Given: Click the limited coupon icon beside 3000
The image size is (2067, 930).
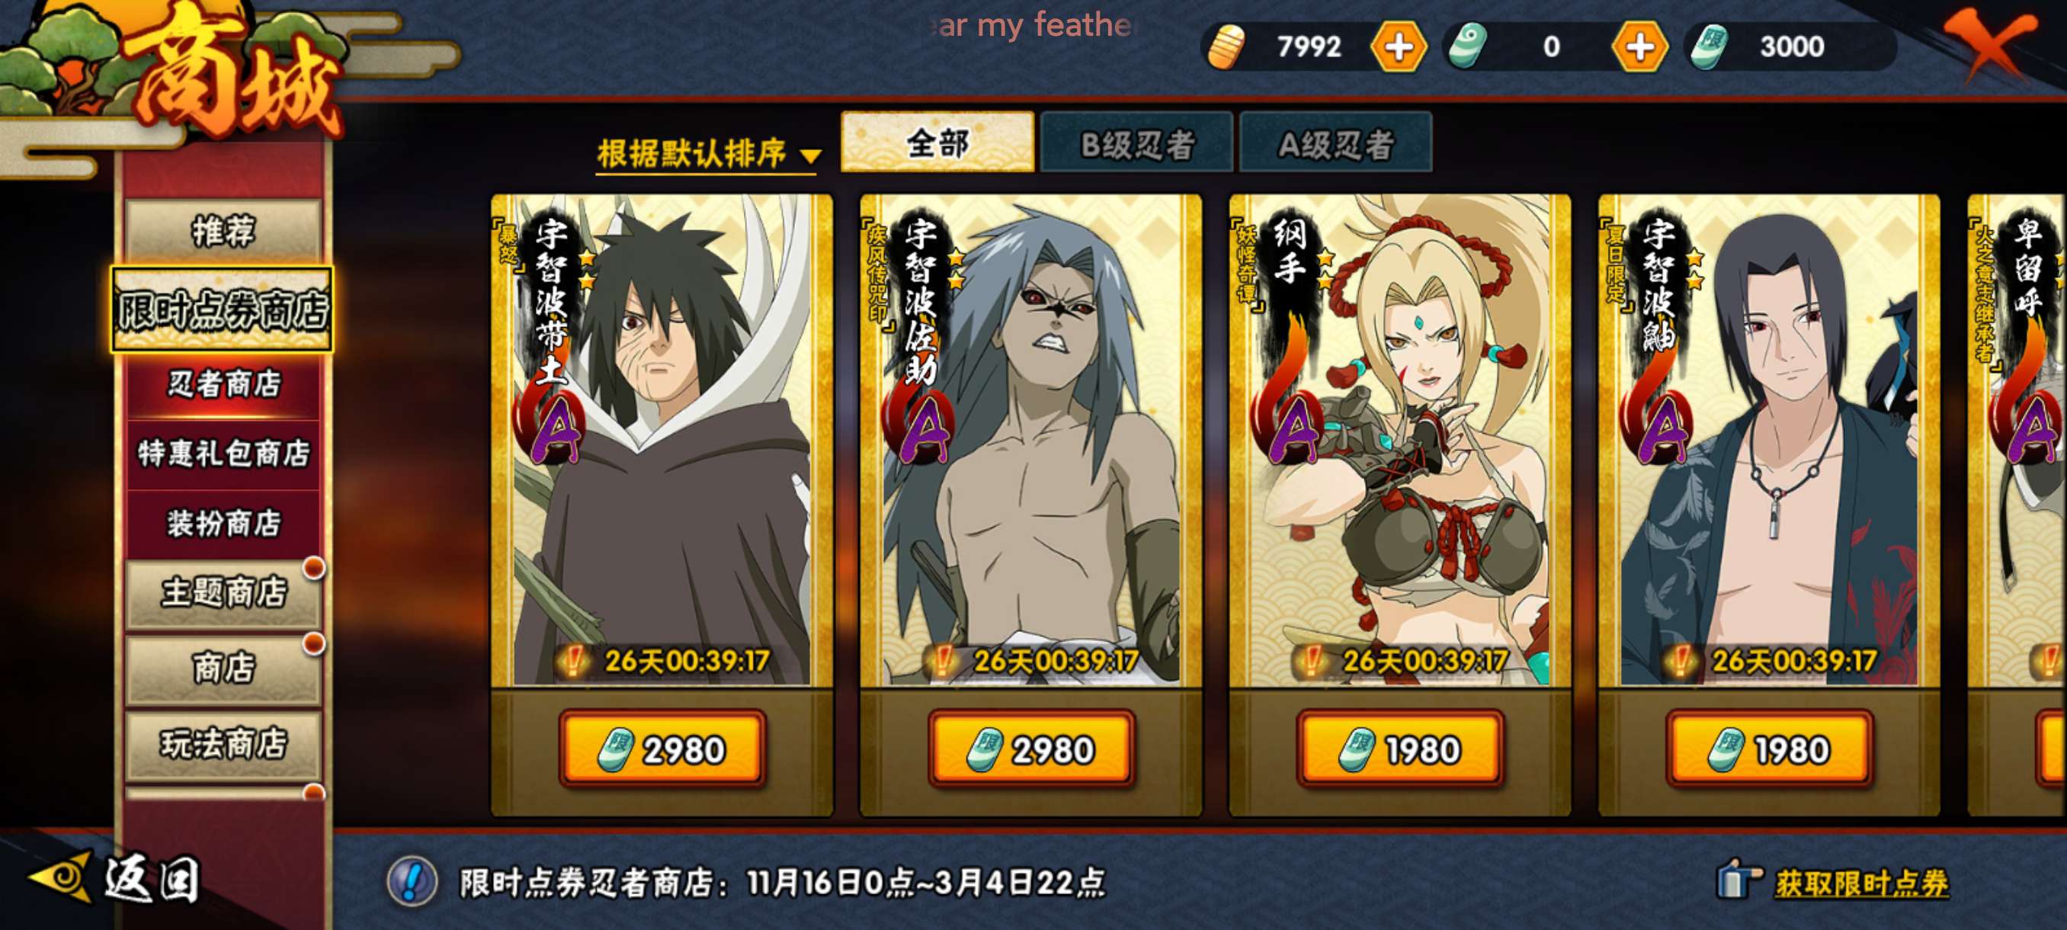Looking at the screenshot, I should point(1709,46).
